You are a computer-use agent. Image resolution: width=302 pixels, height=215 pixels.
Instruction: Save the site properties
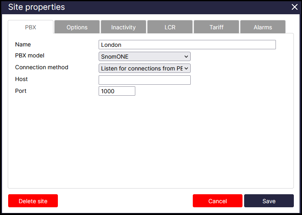point(269,201)
